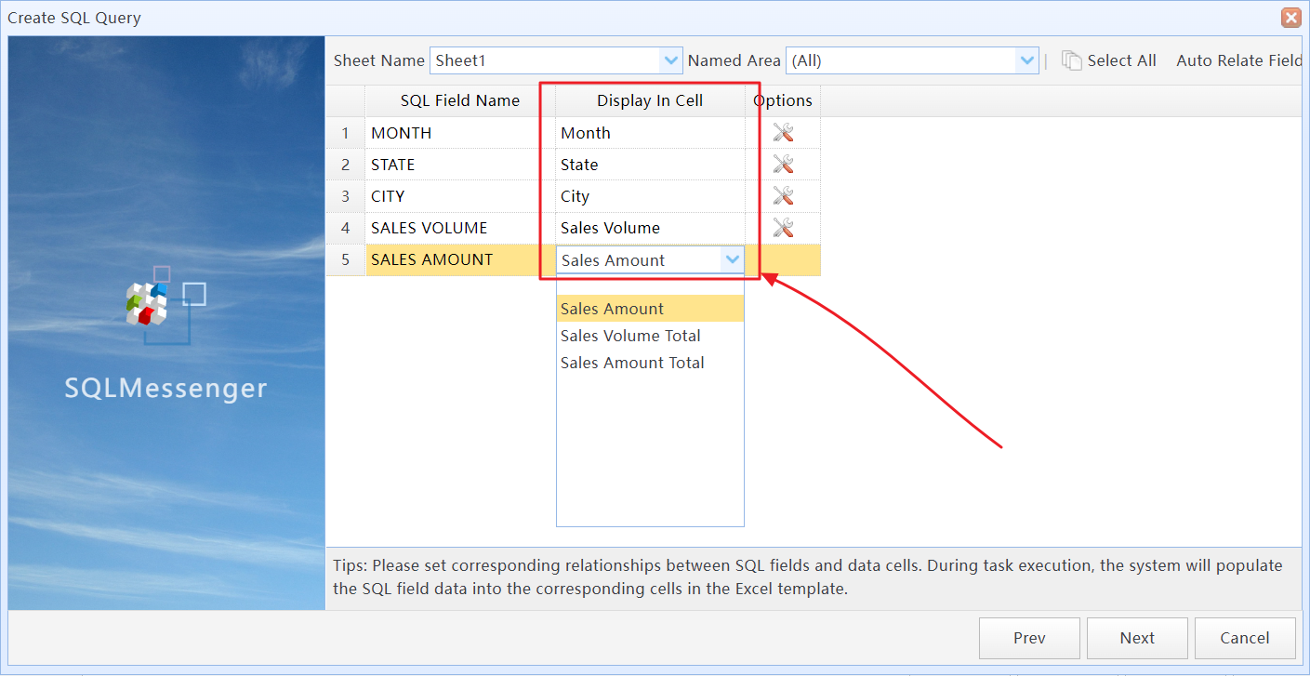Pick Sales Amount Total list option
The width and height of the screenshot is (1310, 676).
coord(632,363)
